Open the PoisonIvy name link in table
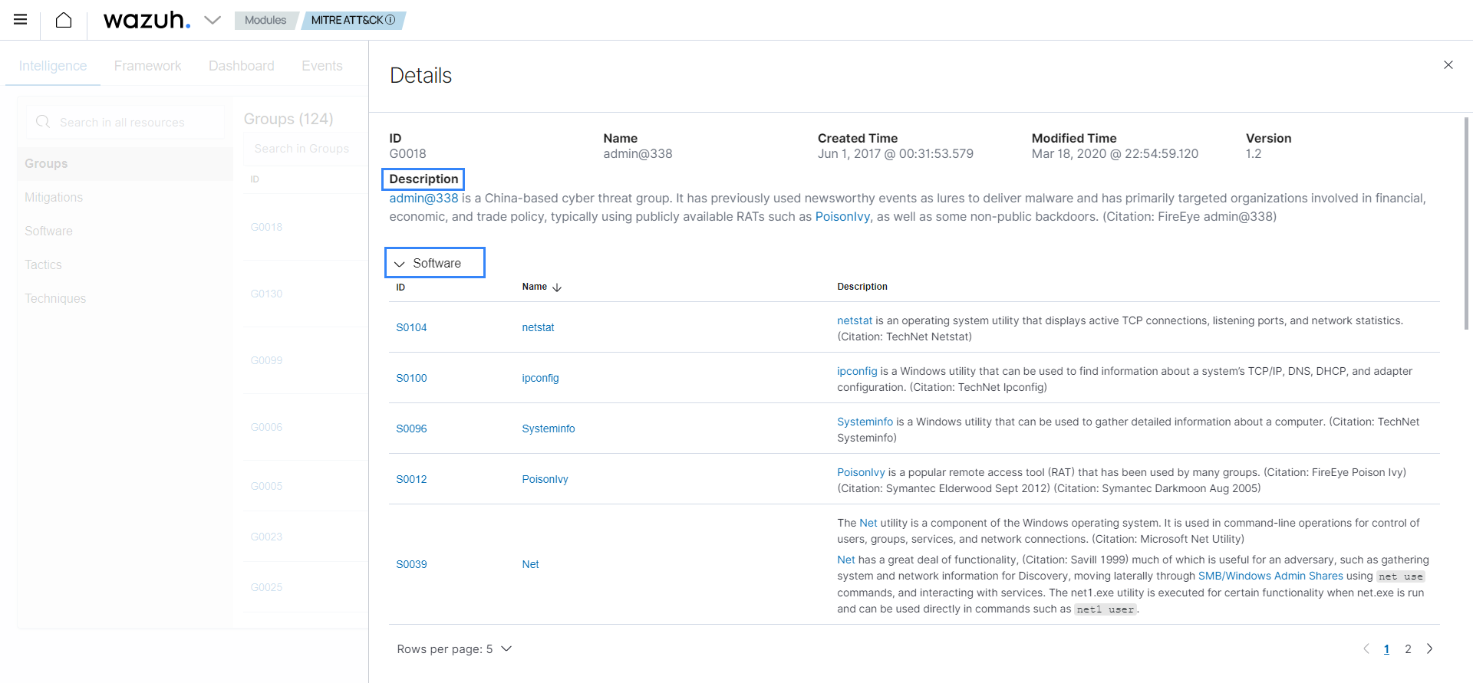1473x683 pixels. tap(545, 479)
